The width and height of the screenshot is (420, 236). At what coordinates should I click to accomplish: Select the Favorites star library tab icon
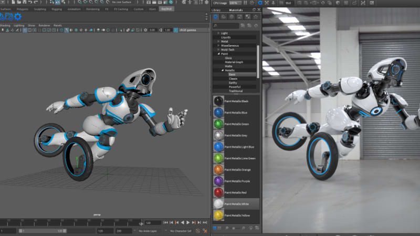click(256, 17)
